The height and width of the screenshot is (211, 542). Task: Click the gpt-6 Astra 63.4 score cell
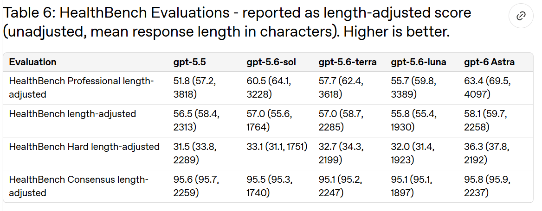487,87
